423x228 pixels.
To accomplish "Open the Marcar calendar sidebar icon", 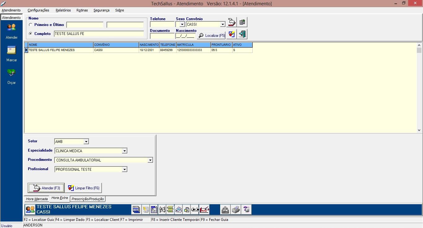I will tap(11, 50).
